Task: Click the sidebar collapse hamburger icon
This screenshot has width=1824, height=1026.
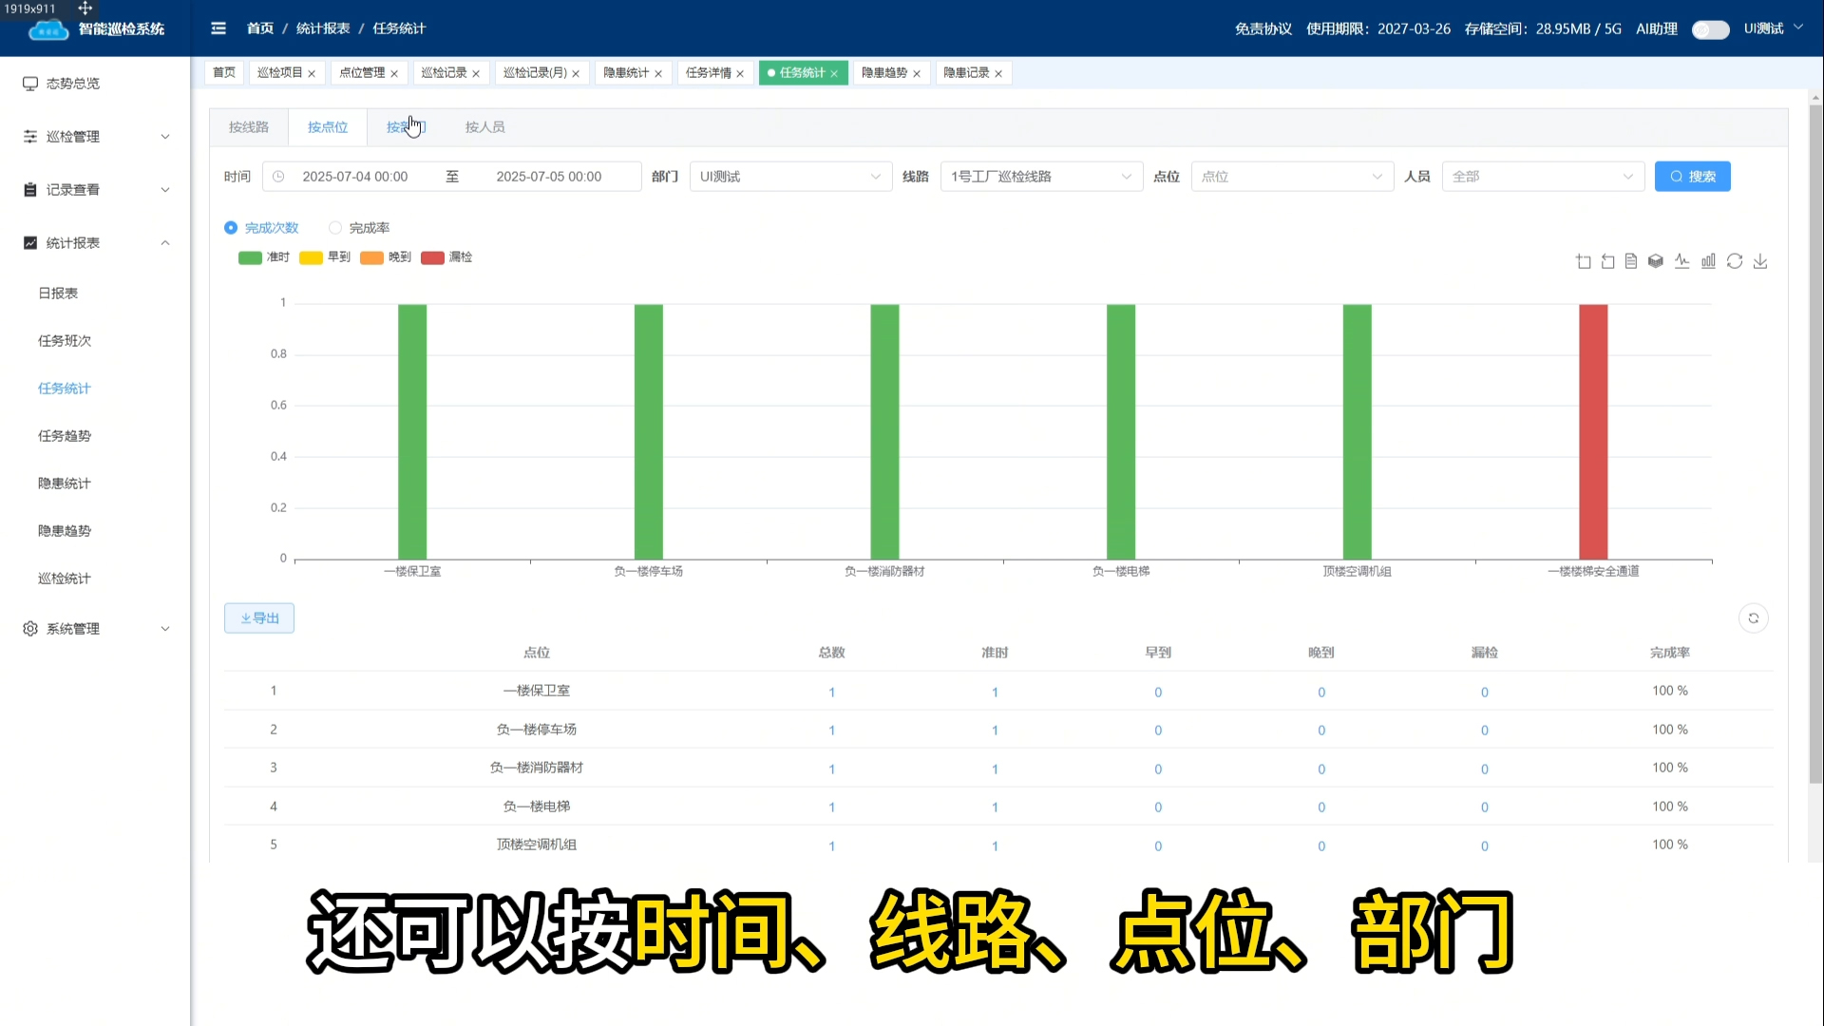Action: 218,28
